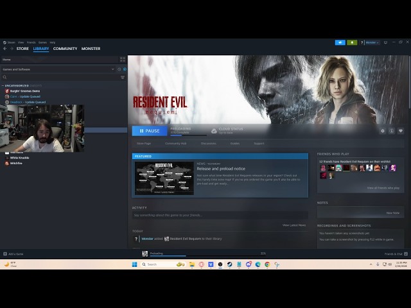Click the notifications bell icon in top bar

(352, 42)
